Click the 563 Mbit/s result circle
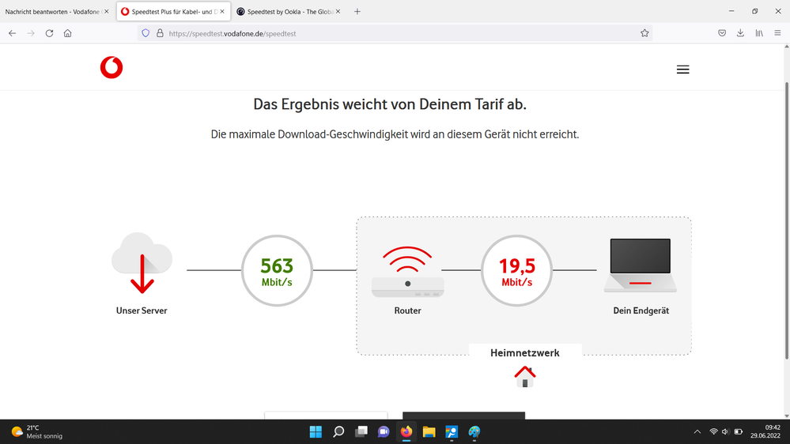Image resolution: width=790 pixels, height=444 pixels. (277, 270)
